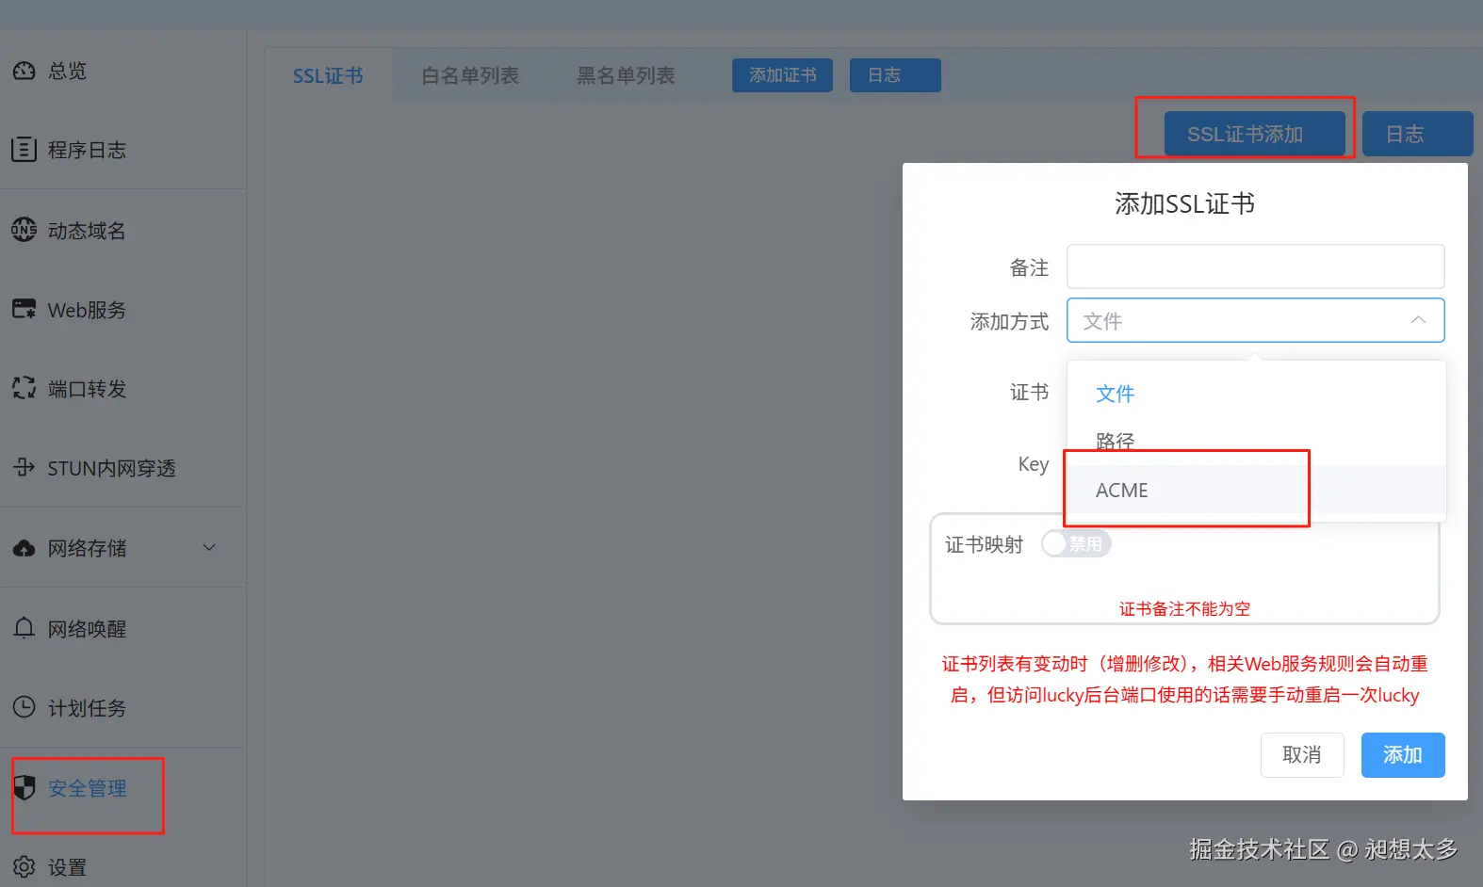The height and width of the screenshot is (887, 1483).
Task: Switch to the 黑名单列表 tab
Action: tap(626, 75)
